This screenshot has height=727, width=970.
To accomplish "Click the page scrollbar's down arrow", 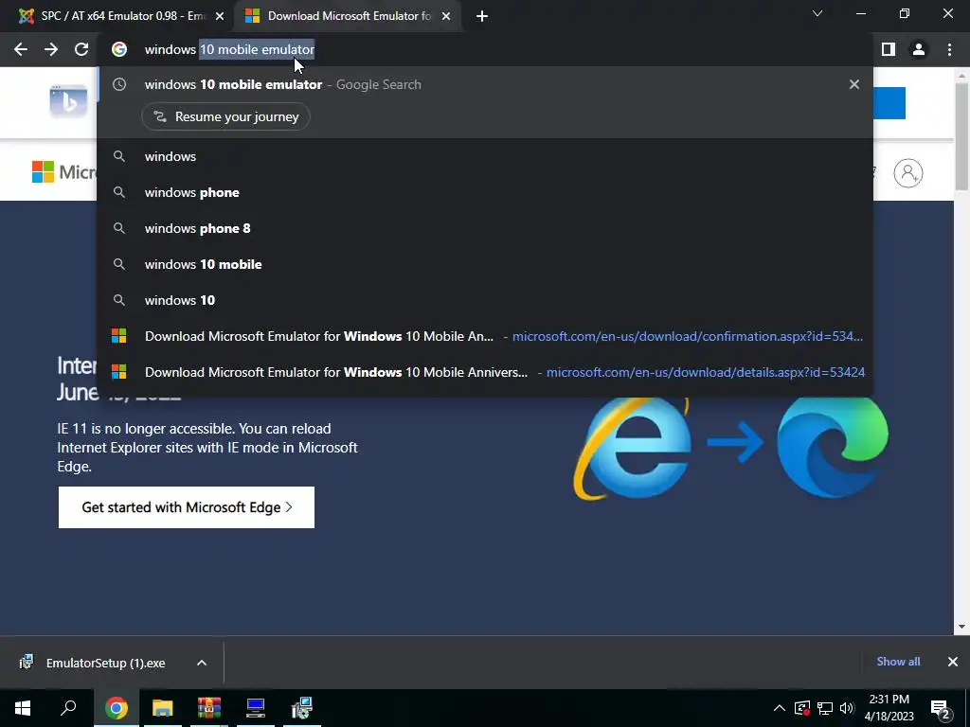I will 961,627.
